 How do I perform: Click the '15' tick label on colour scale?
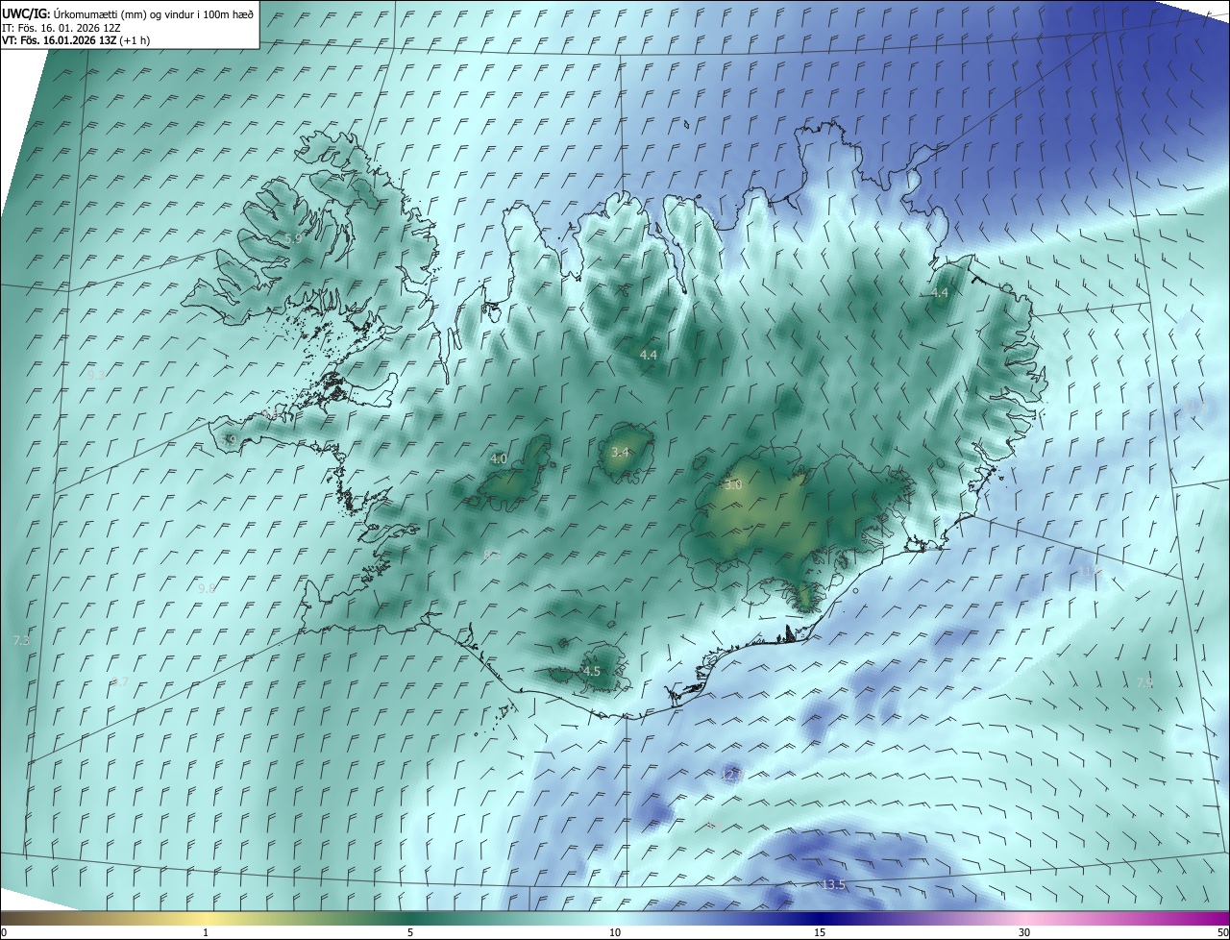(x=820, y=932)
